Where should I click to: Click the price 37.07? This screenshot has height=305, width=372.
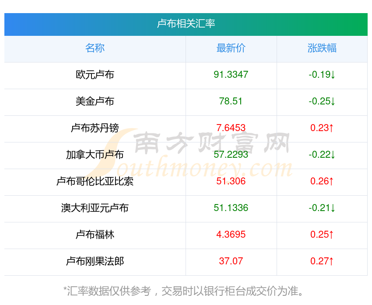(x=231, y=261)
